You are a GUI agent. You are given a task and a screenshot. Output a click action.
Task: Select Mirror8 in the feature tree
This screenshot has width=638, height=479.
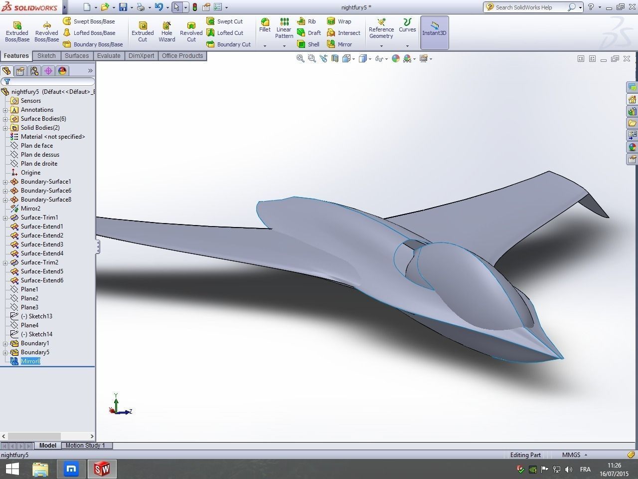[x=30, y=361]
